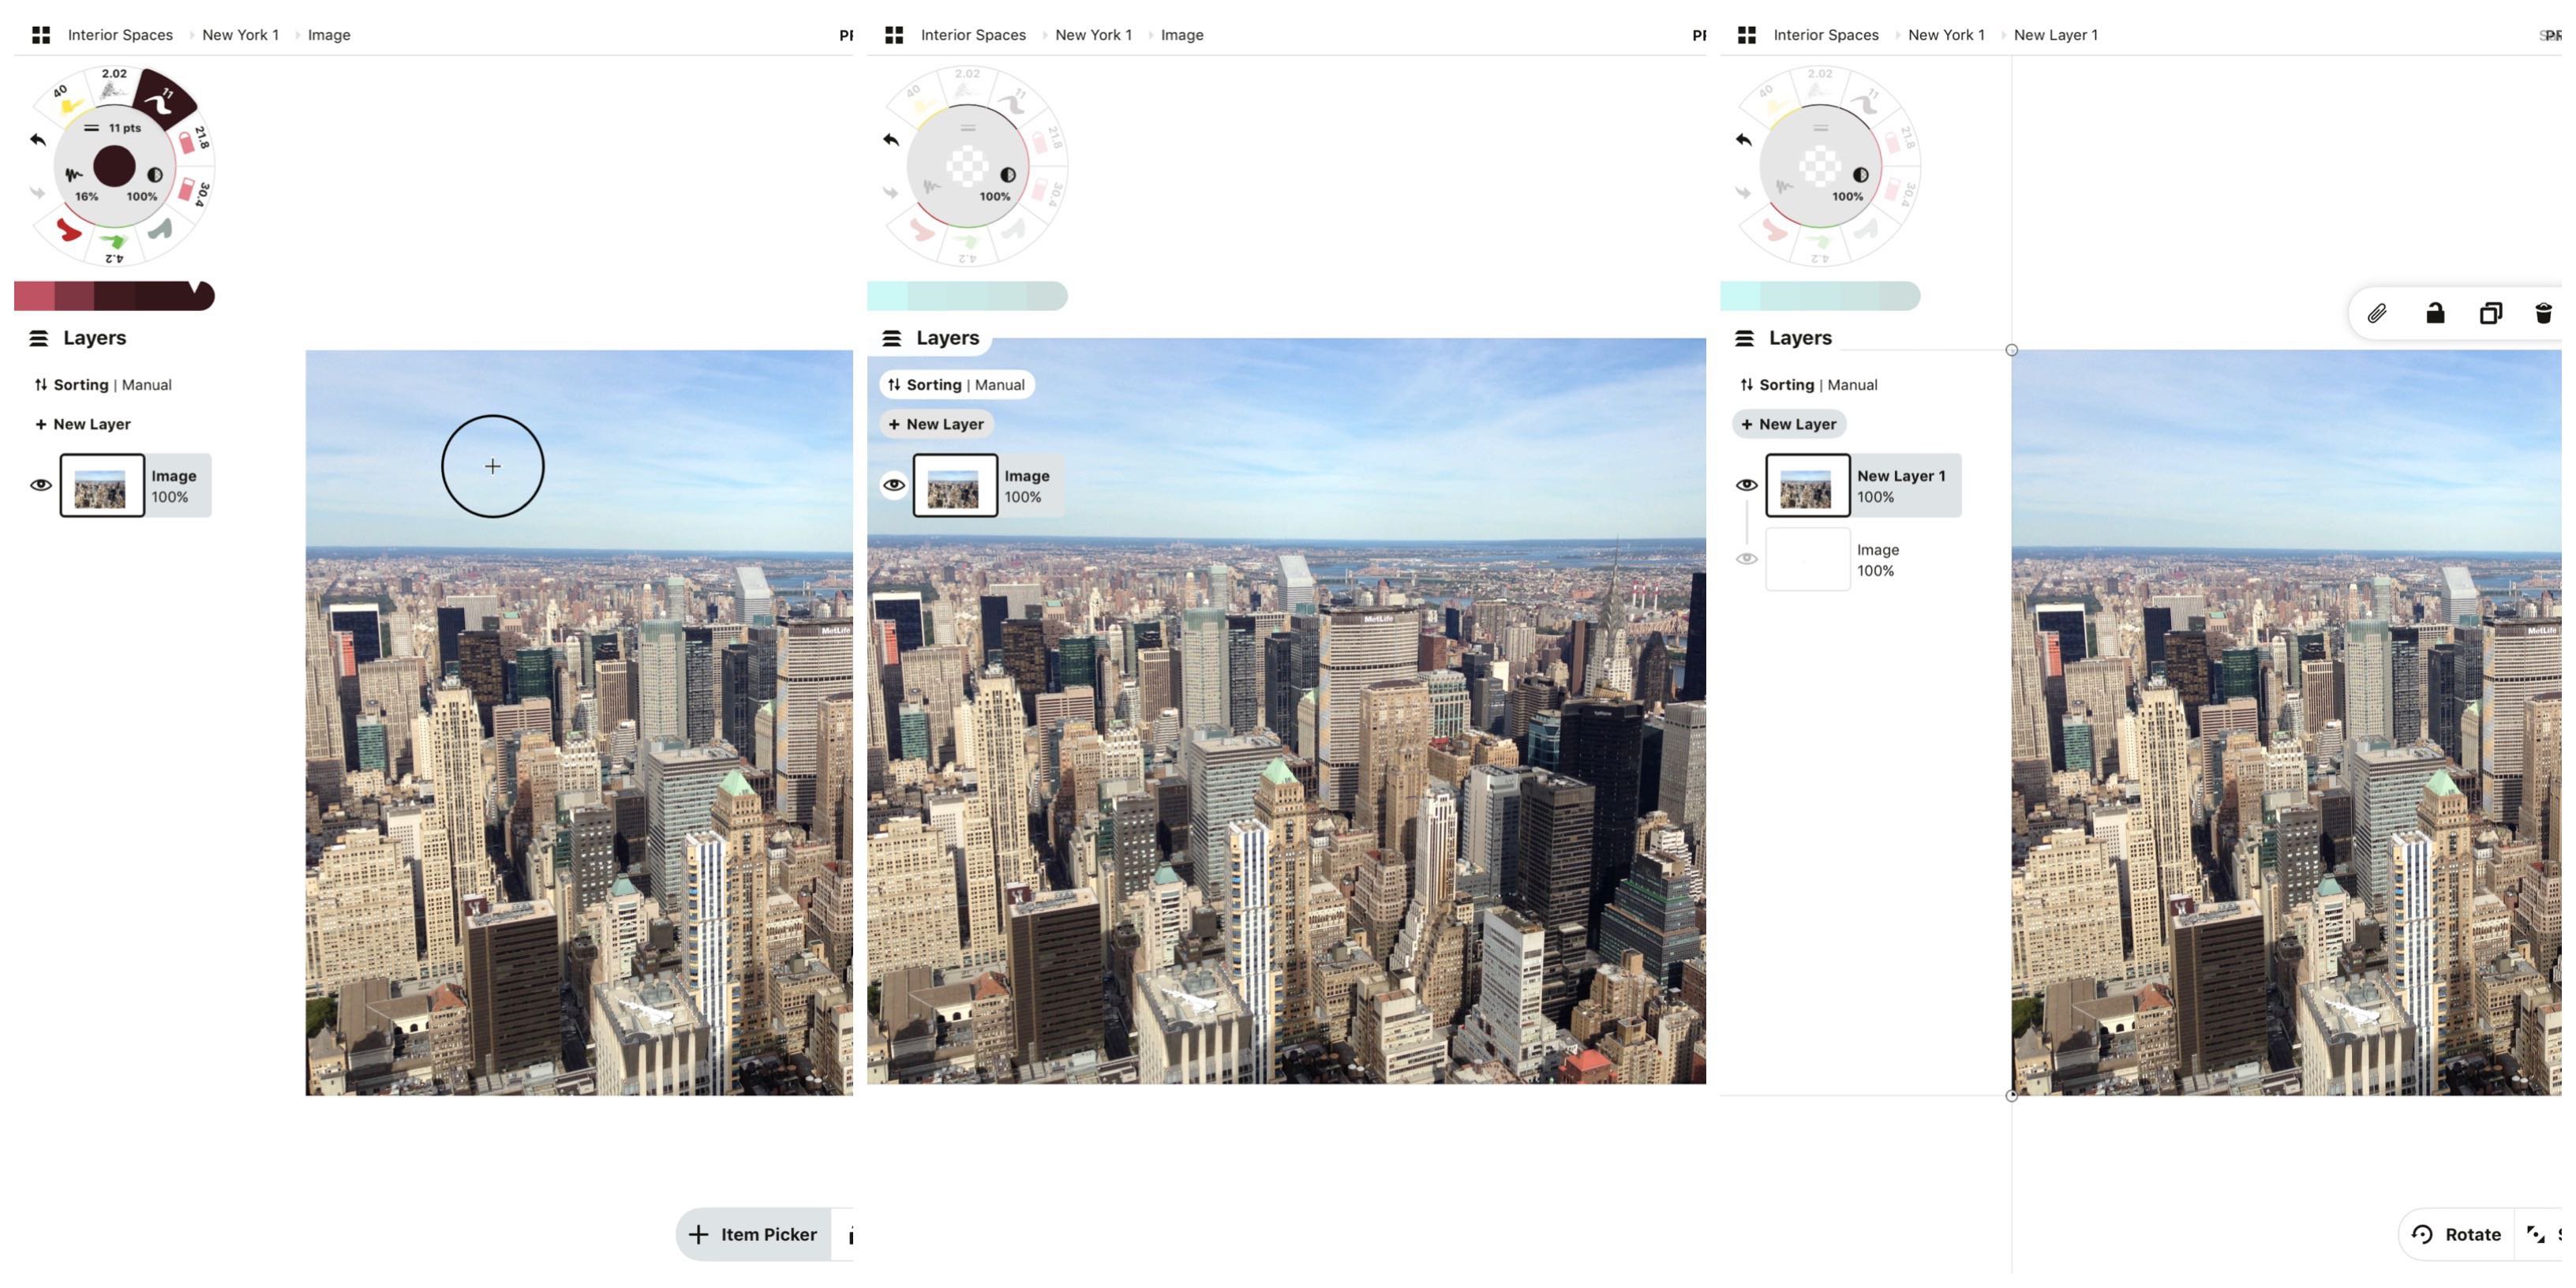Image resolution: width=2576 pixels, height=1288 pixels.
Task: Click the trash delete icon
Action: click(x=2544, y=314)
